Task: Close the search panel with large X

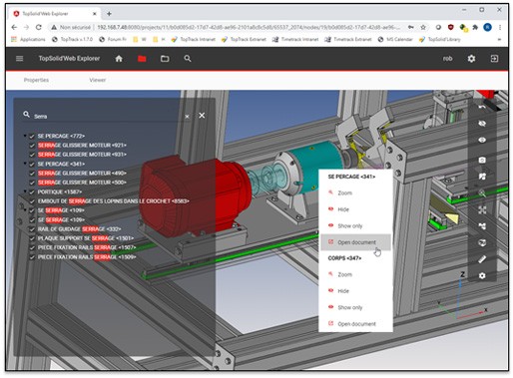Action: point(202,116)
